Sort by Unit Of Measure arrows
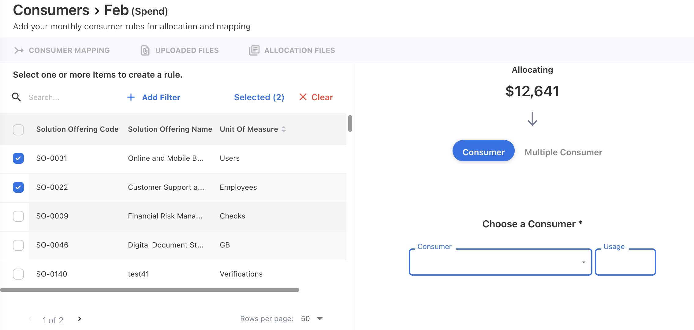The height and width of the screenshot is (330, 694). [284, 129]
